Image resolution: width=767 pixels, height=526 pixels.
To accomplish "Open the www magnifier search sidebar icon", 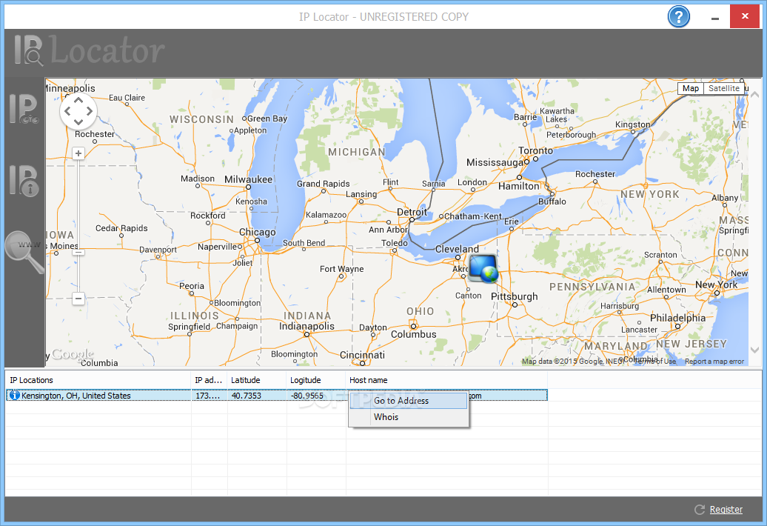I will (x=24, y=251).
